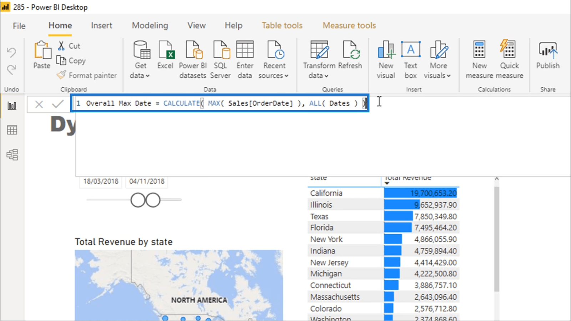Click the table's vertical scrollbar
This screenshot has width=571, height=321.
pos(496,239)
